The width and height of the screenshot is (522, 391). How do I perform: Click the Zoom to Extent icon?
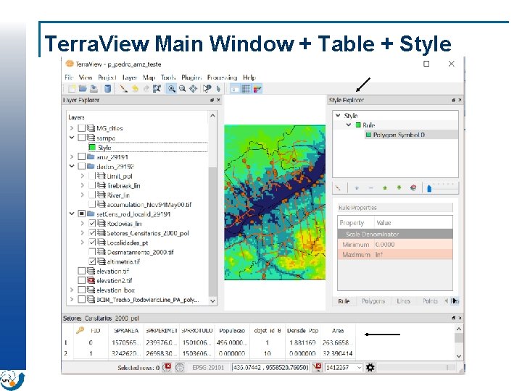[157, 88]
